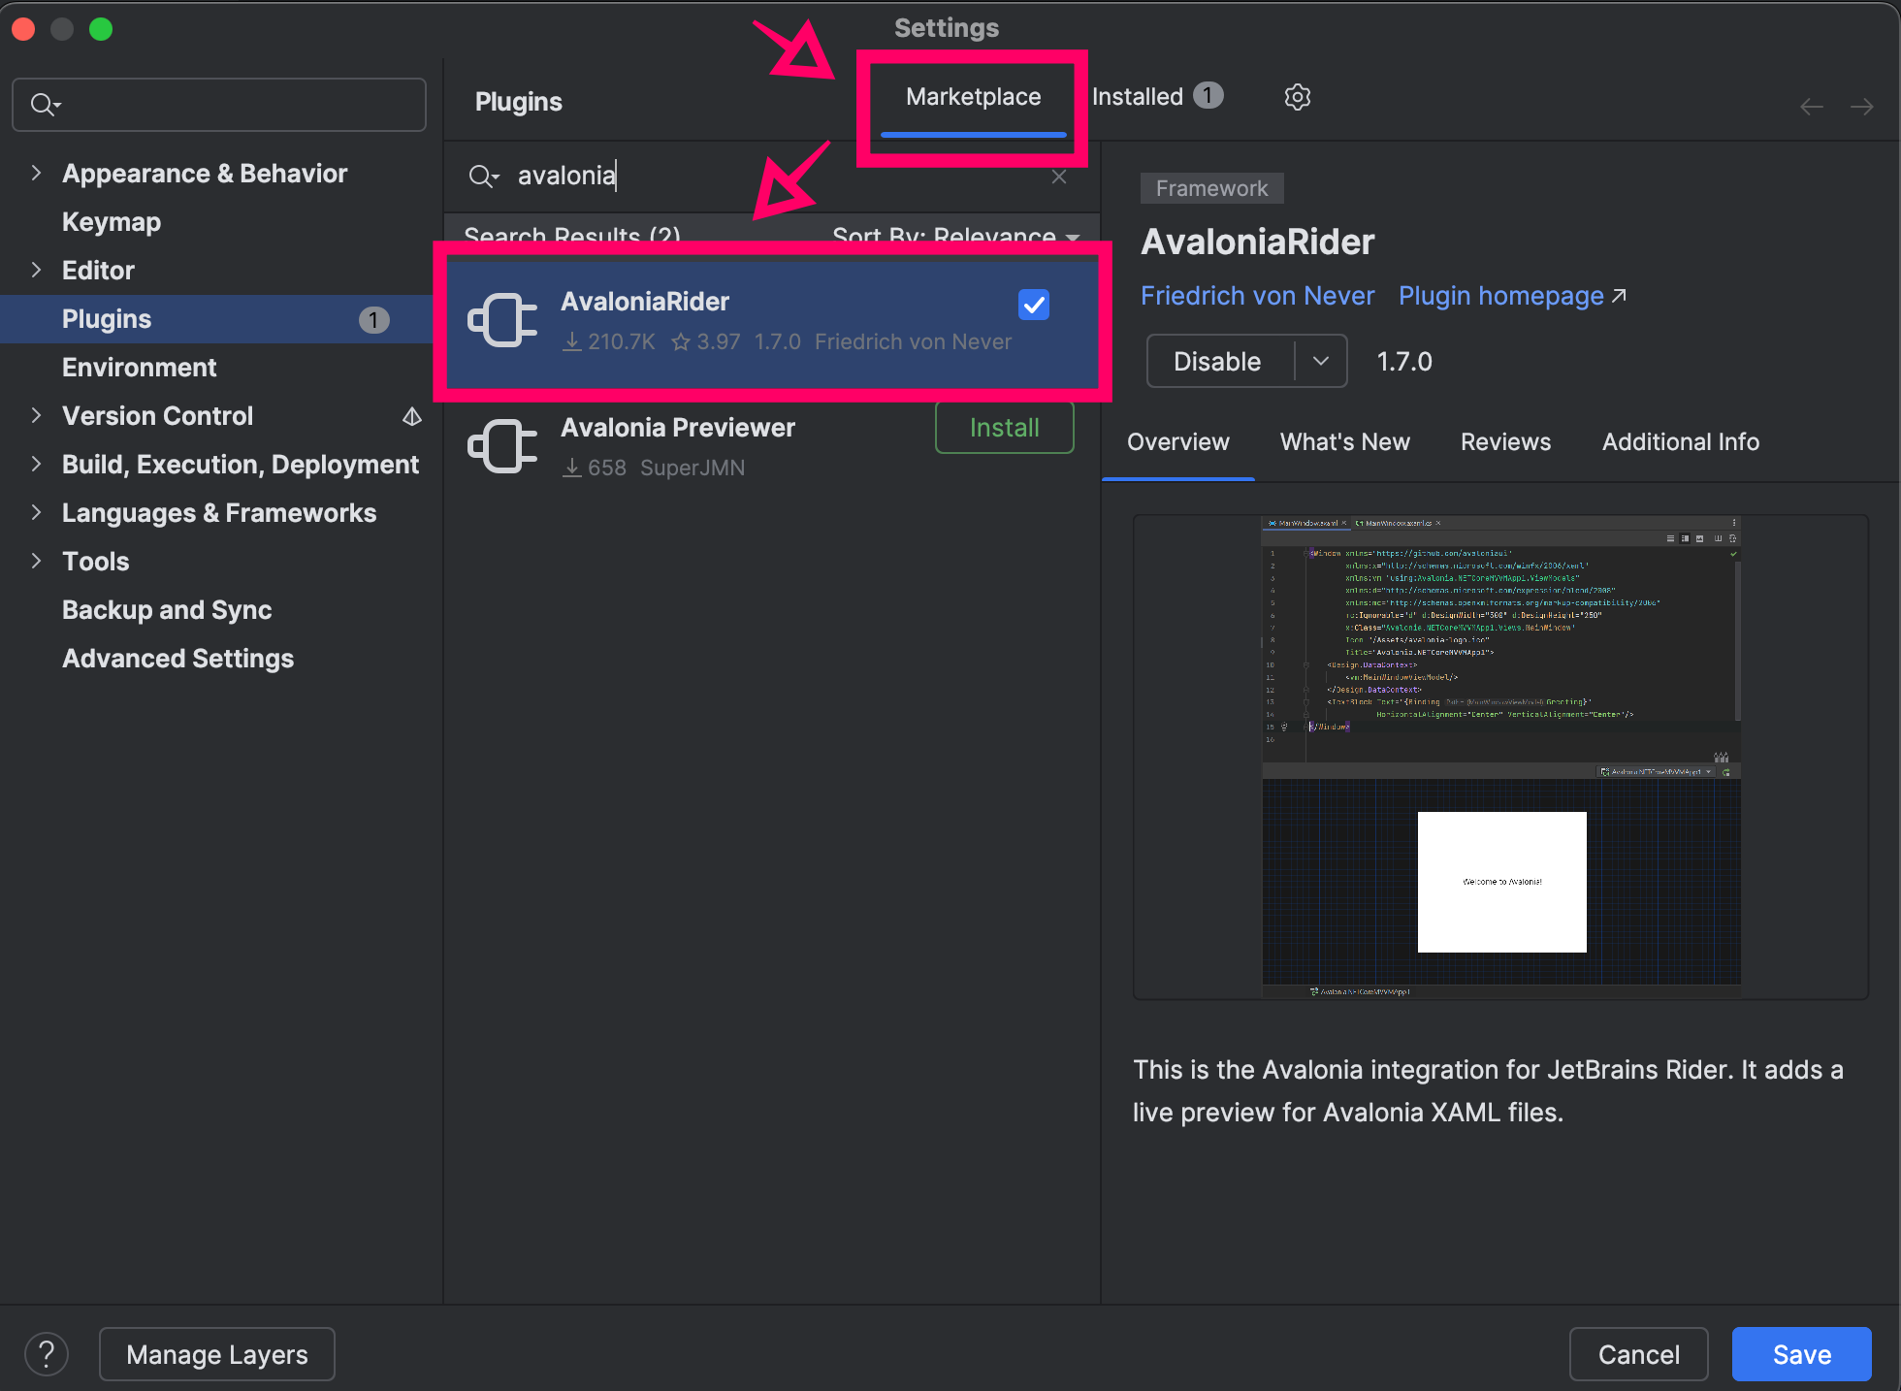The width and height of the screenshot is (1901, 1391).
Task: Clear the avalonia search with the X
Action: 1058,177
